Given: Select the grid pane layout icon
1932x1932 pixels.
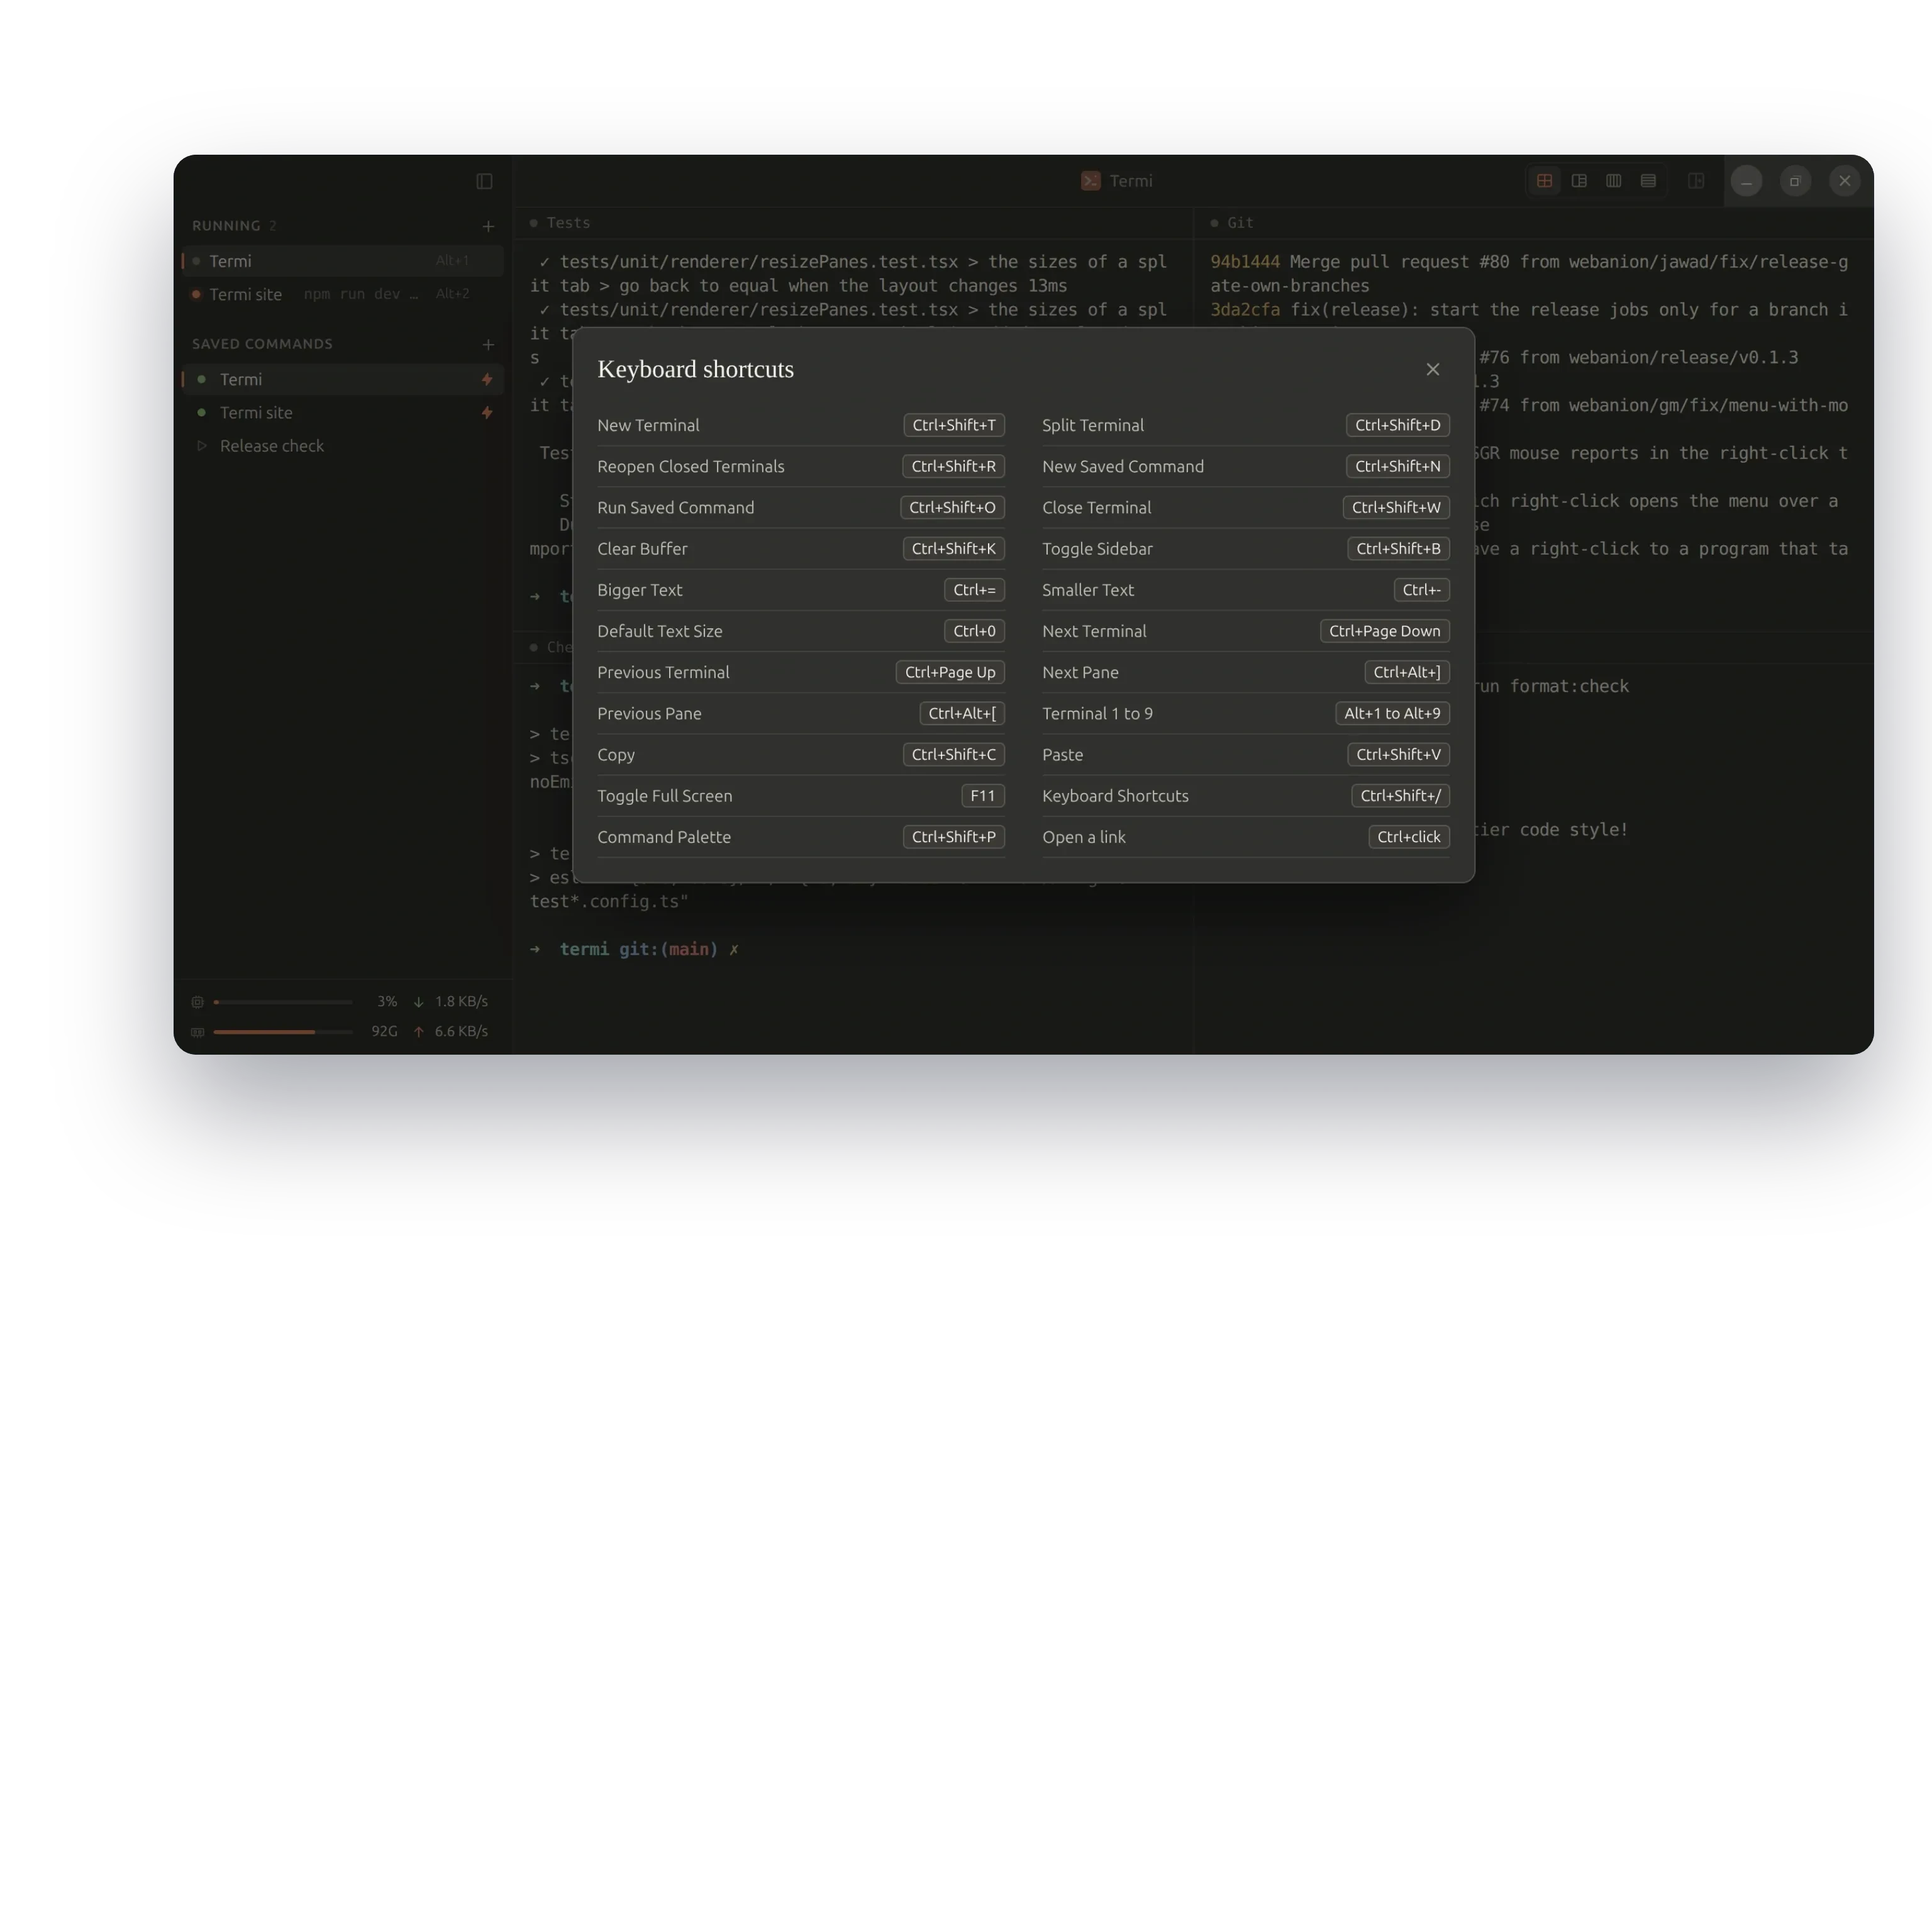Looking at the screenshot, I should [1544, 181].
